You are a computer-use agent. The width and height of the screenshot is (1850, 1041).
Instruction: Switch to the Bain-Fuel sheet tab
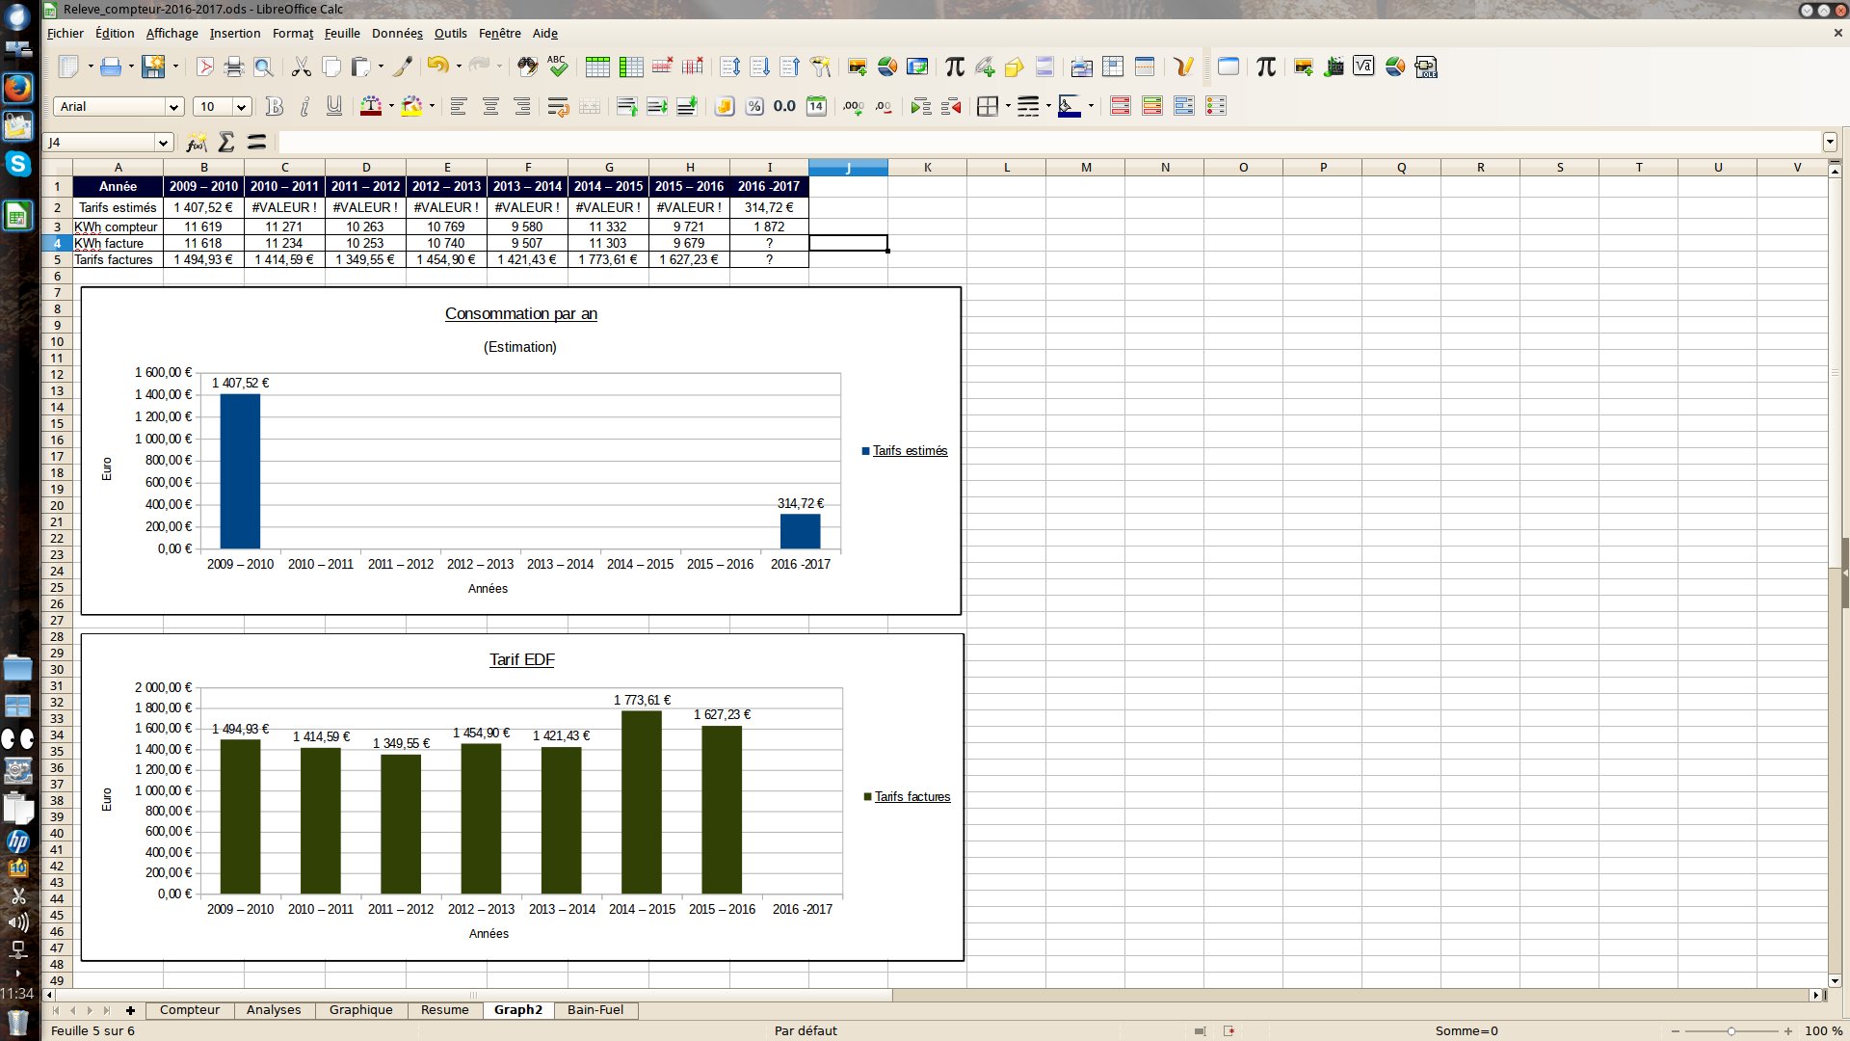pyautogui.click(x=595, y=1009)
